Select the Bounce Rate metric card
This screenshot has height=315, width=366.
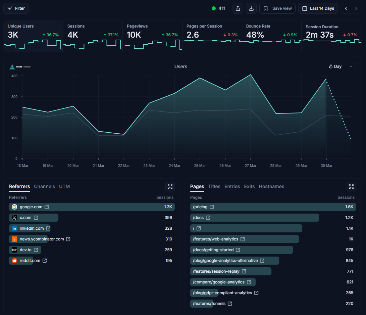point(271,36)
